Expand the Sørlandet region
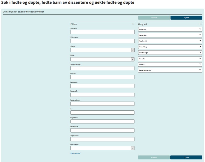Image resolution: width=205 pixels, height=162 pixels. click(170, 35)
